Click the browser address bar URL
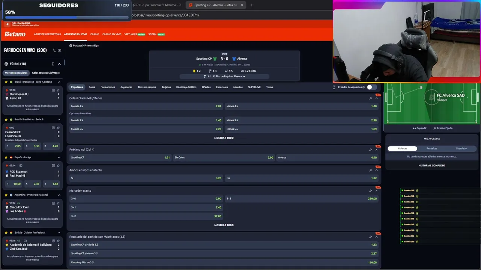 (x=165, y=15)
